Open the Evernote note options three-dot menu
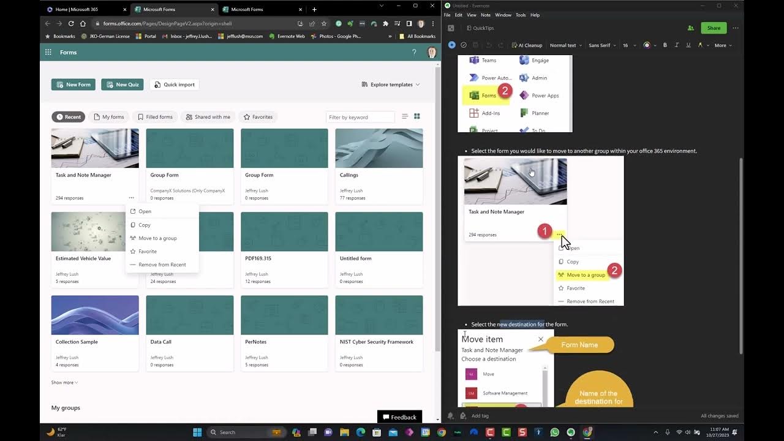 click(736, 28)
